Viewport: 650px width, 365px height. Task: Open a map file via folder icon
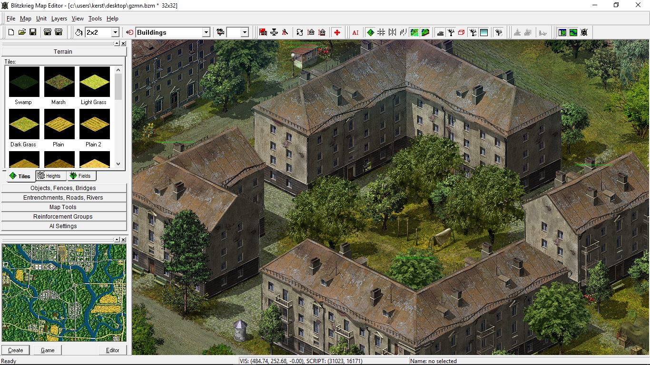tap(22, 32)
